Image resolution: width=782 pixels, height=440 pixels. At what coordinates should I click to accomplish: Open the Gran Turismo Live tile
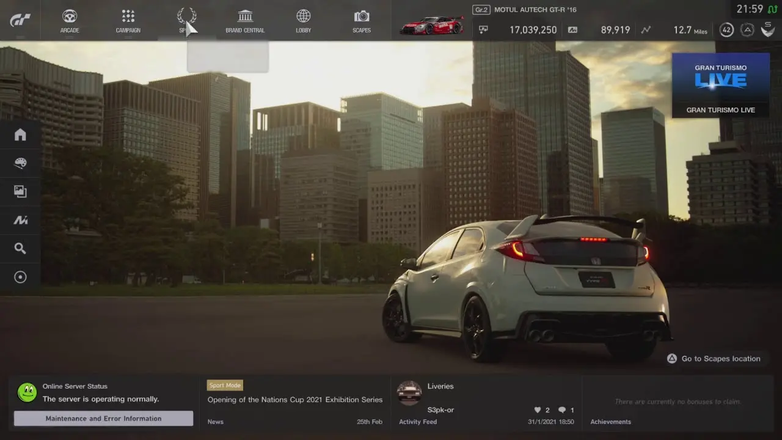click(x=721, y=84)
